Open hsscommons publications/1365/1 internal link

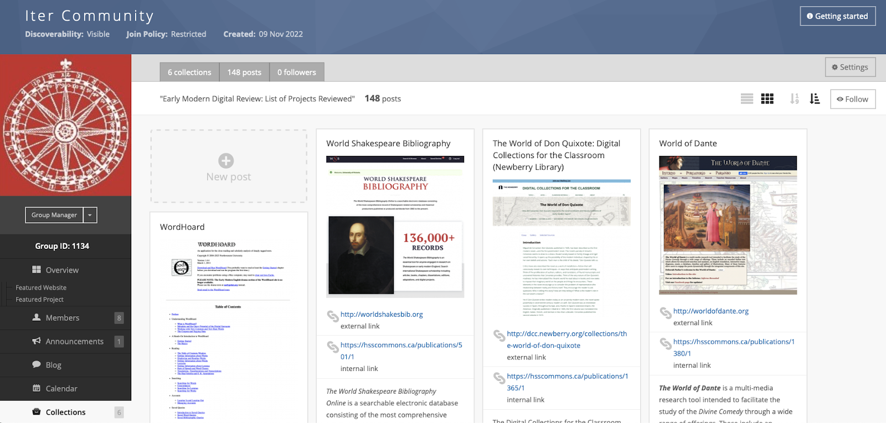pos(568,382)
